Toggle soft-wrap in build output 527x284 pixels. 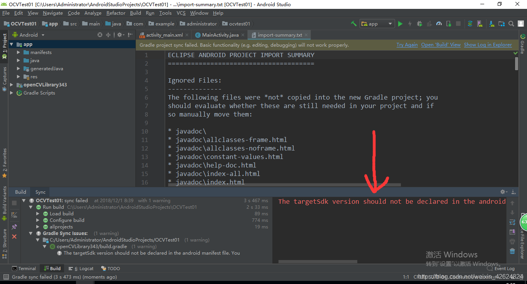[x=512, y=222]
